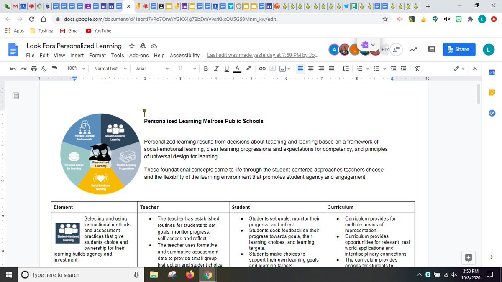Bookmark this page with the star icon

coord(385,19)
